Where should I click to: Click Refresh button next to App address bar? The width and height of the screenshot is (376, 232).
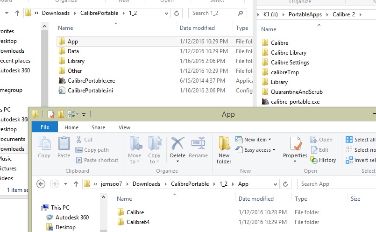285,184
